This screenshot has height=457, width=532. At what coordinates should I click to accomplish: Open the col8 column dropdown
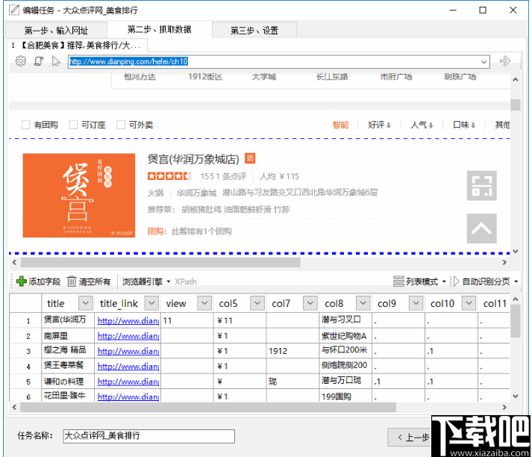pyautogui.click(x=363, y=303)
